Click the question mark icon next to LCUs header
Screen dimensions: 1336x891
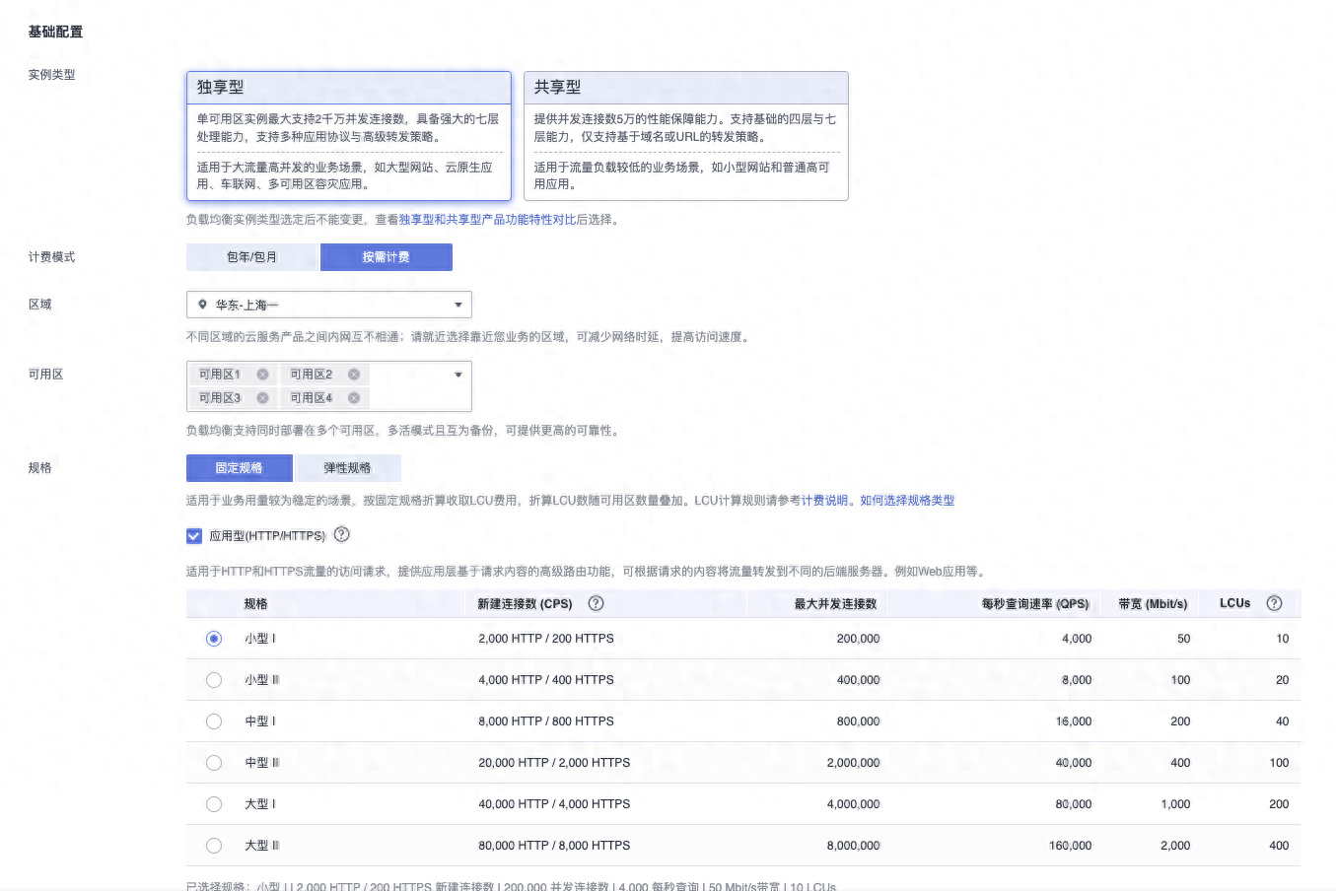tap(1273, 602)
